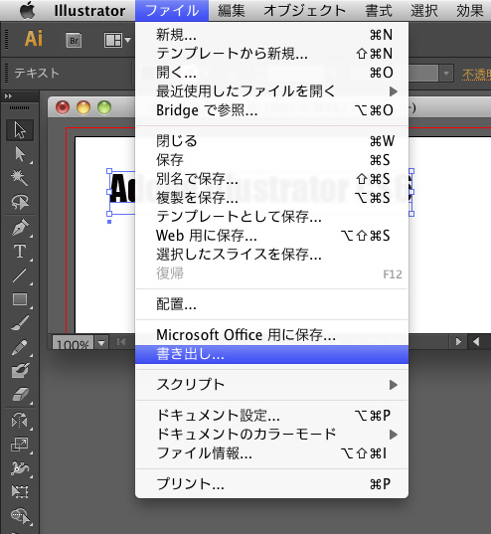Screen dimensions: 491x534
Task: Select the Magic Wand tool
Action: click(20, 178)
